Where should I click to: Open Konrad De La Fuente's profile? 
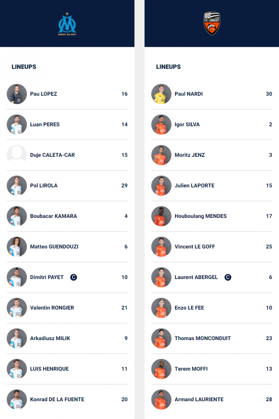57,399
